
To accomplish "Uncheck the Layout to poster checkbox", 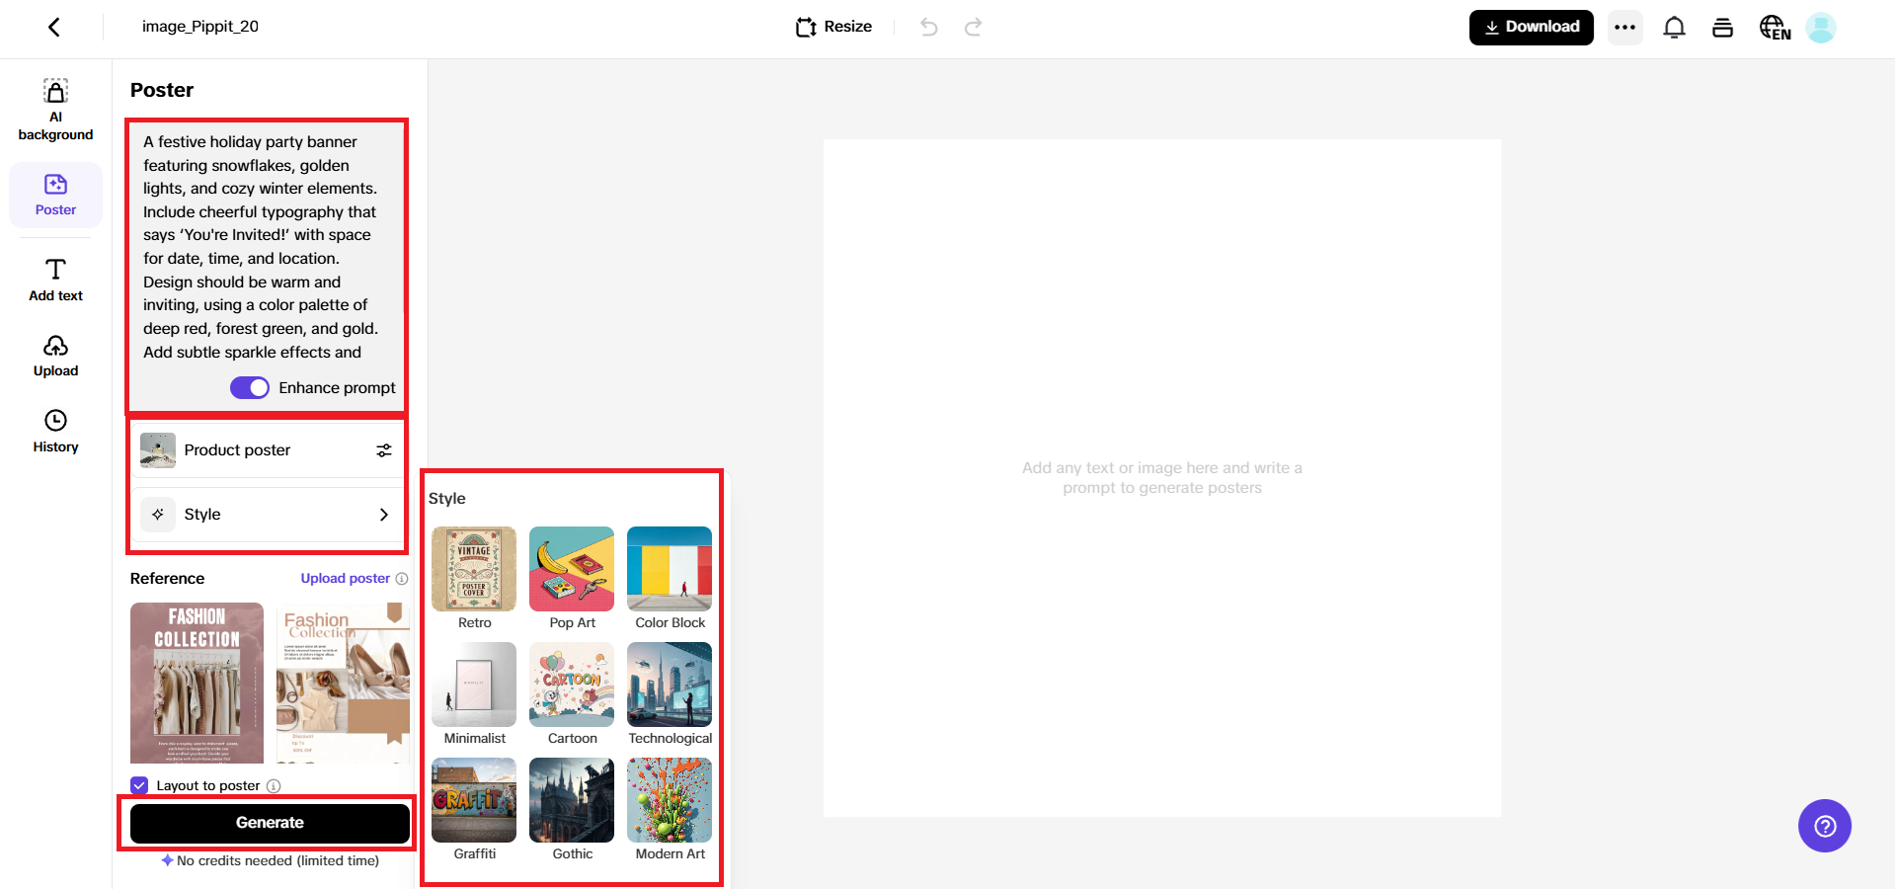I will pos(139,785).
